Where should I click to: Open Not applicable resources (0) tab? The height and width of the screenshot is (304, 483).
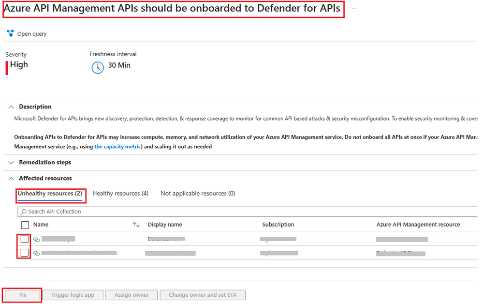coord(198,193)
